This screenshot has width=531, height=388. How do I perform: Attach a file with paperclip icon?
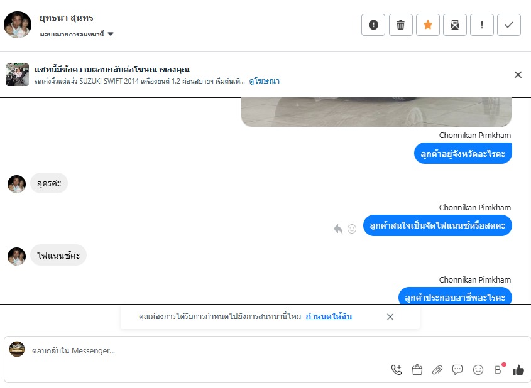(x=437, y=370)
